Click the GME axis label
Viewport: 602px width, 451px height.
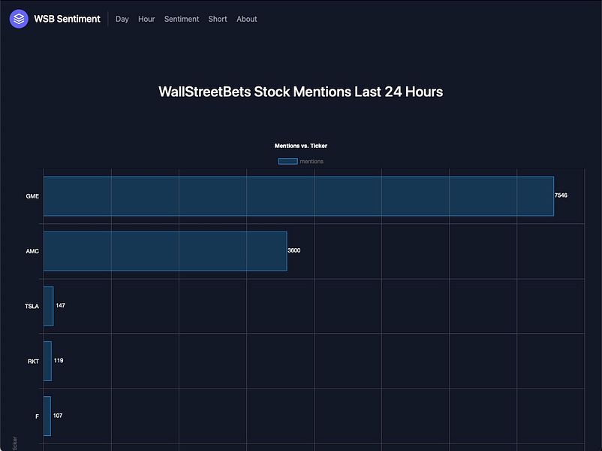(32, 196)
